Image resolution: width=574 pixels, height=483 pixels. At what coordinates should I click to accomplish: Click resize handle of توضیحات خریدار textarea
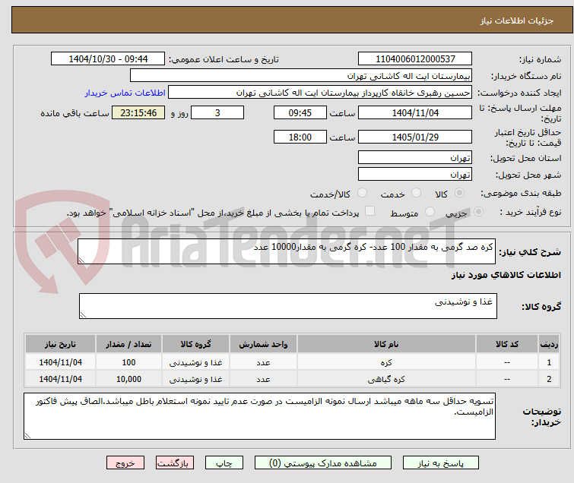[27, 435]
